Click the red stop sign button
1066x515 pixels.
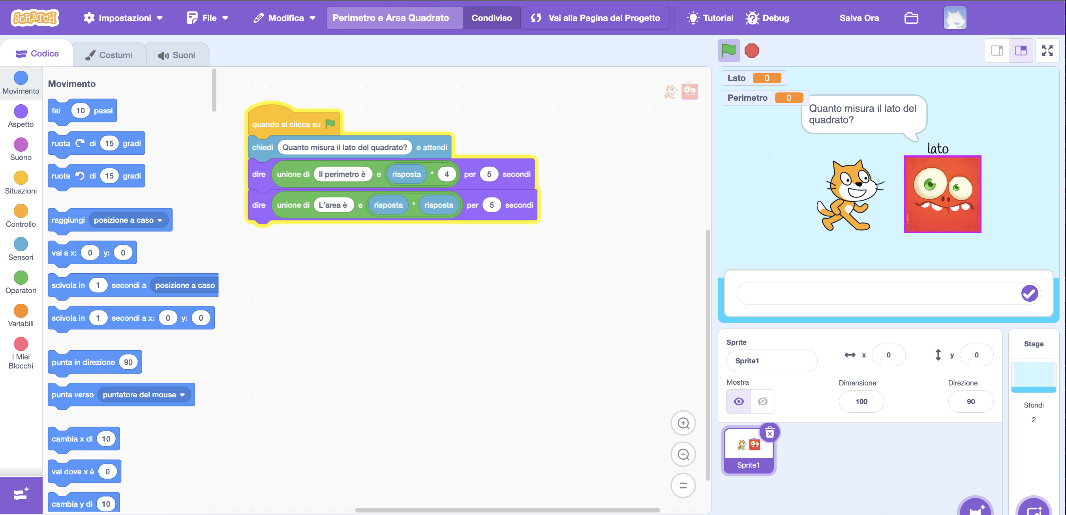[x=751, y=51]
